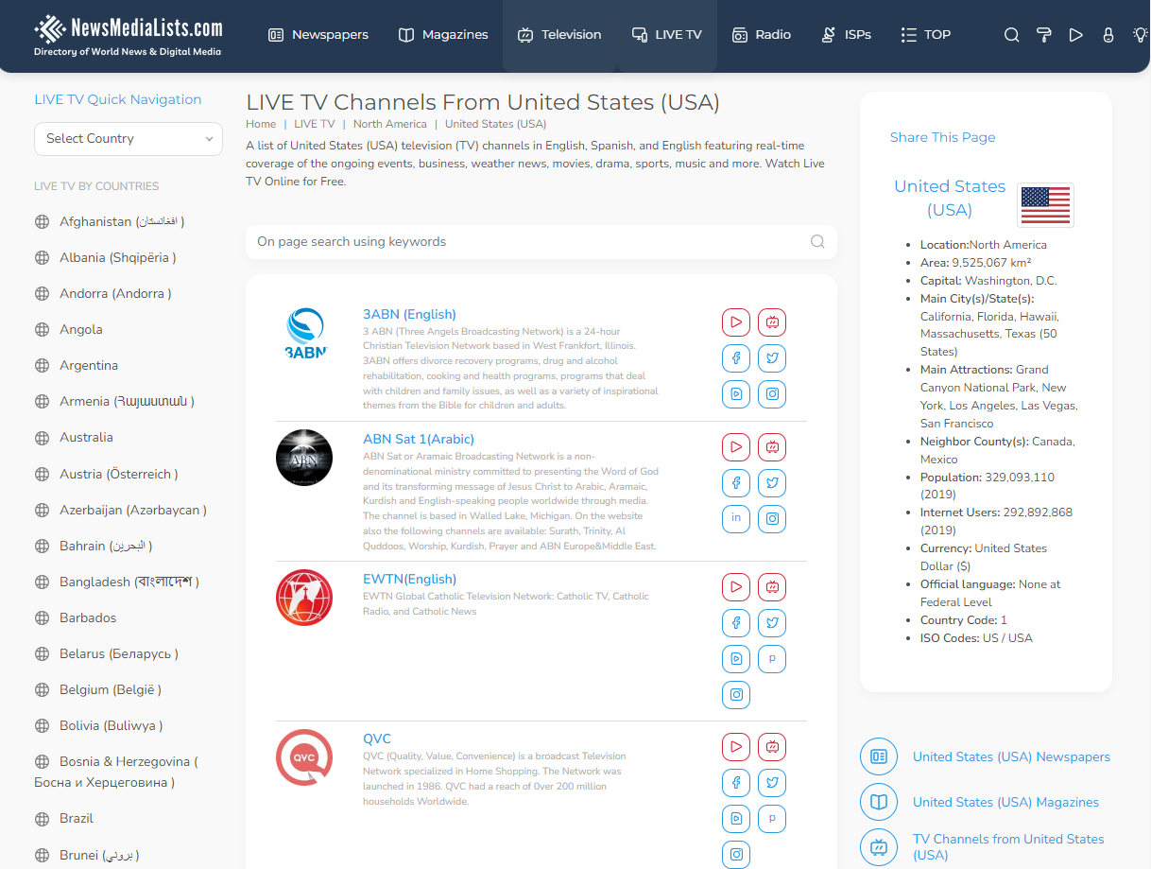Viewport: 1151px width, 869px height.
Task: Open ABN Sat 1 live TV icon
Action: pos(772,447)
